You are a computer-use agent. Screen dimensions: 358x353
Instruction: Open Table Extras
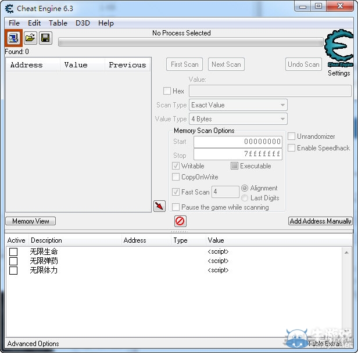click(x=325, y=344)
